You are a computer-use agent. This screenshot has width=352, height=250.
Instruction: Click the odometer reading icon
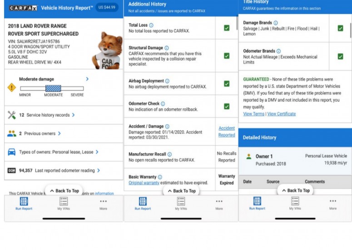pos(12,170)
